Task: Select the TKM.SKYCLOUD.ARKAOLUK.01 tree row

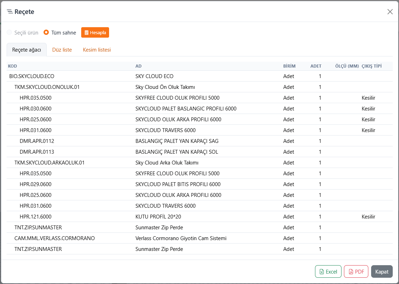Action: click(x=199, y=163)
